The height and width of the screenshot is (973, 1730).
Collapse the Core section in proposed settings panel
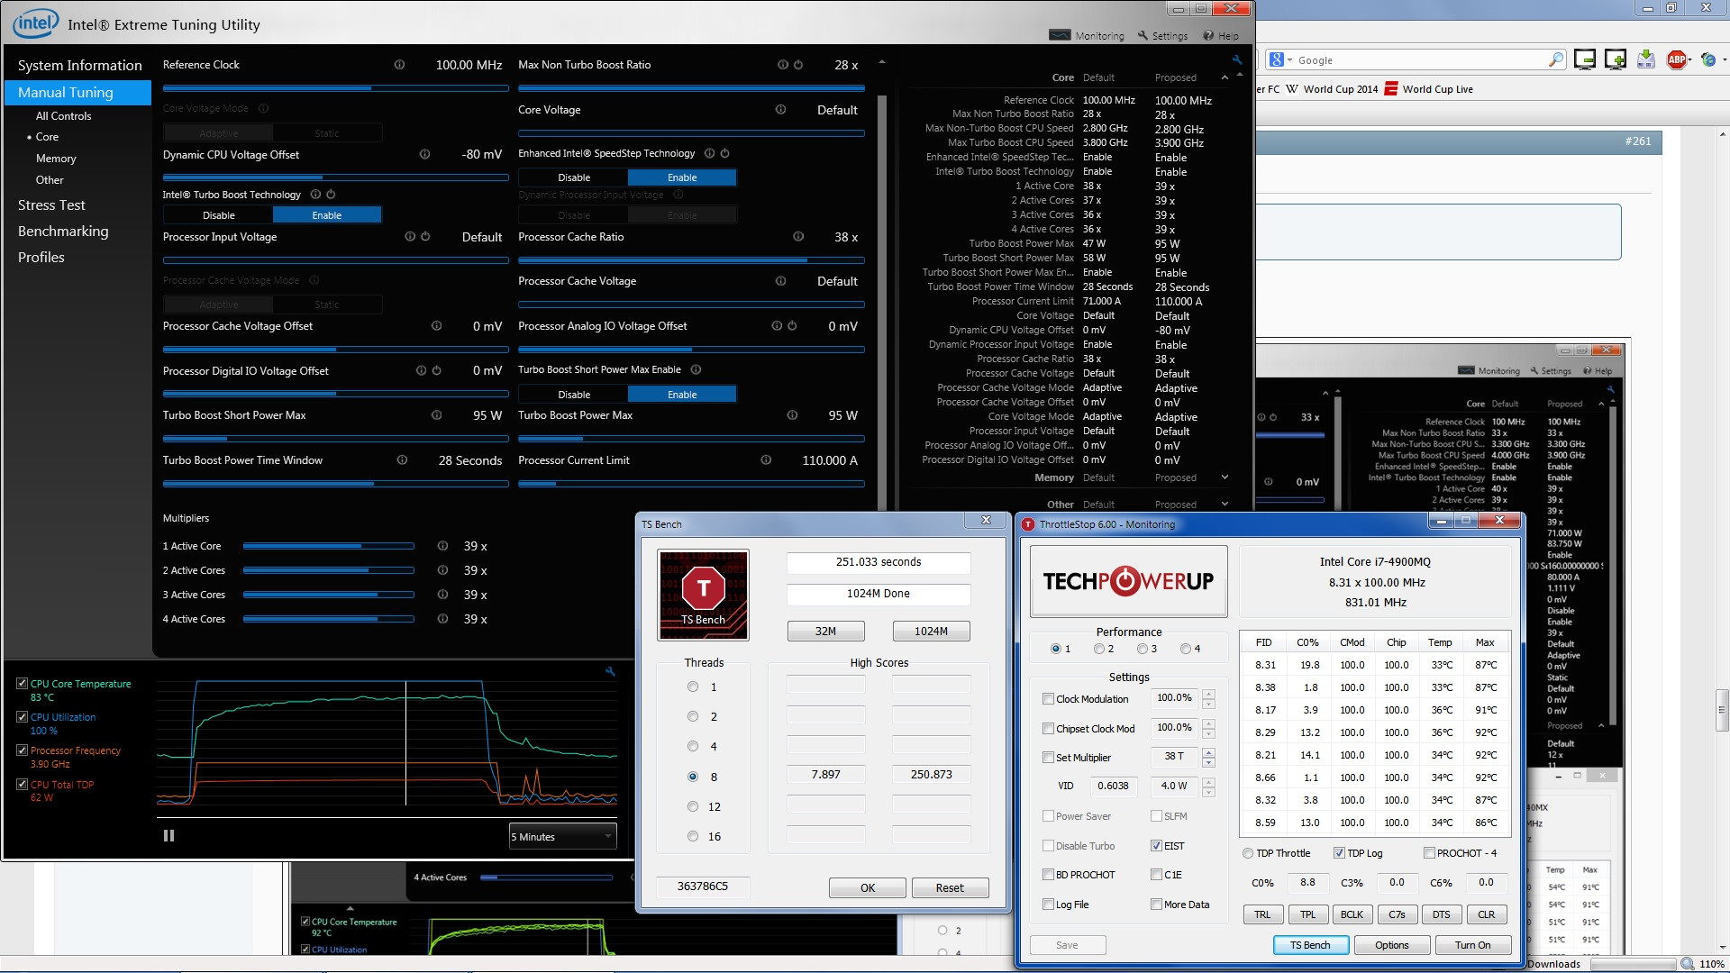coord(1225,77)
